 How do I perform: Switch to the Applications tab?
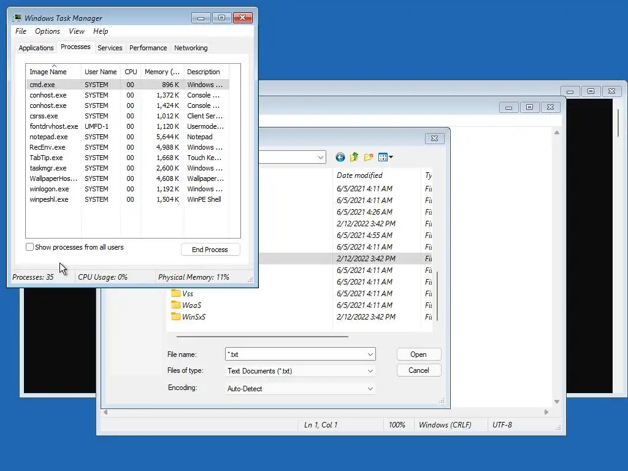[36, 48]
